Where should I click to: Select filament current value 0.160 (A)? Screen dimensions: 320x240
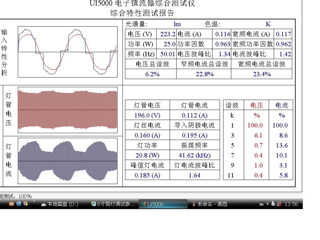coord(147,136)
